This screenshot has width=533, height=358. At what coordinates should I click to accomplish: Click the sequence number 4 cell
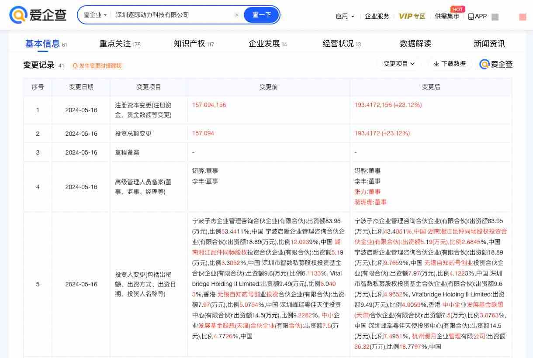(x=38, y=187)
